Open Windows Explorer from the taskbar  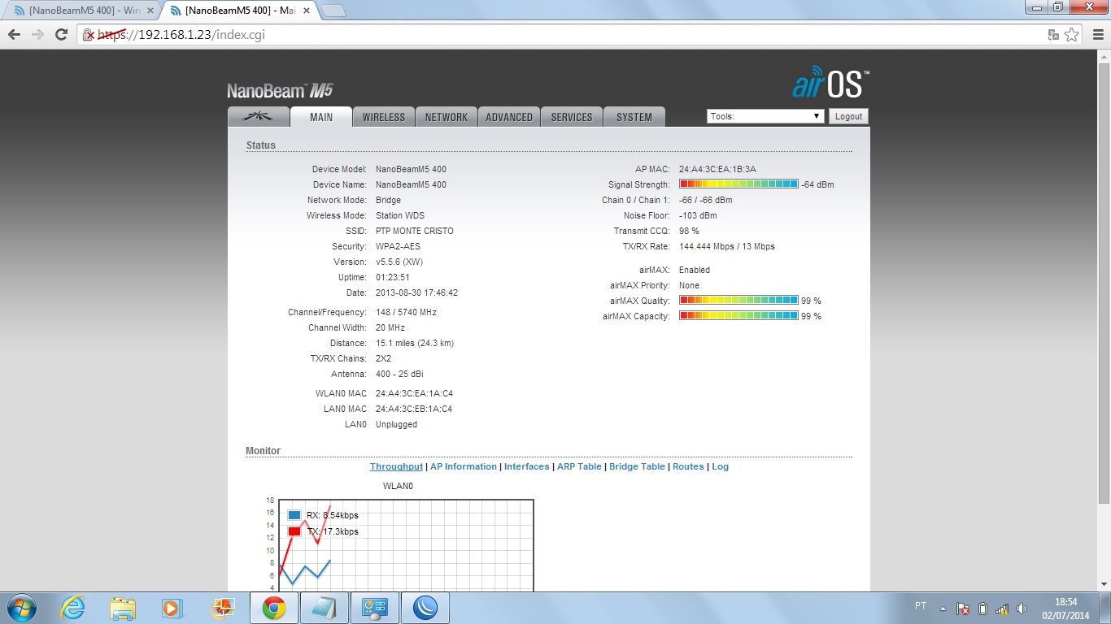pos(124,608)
